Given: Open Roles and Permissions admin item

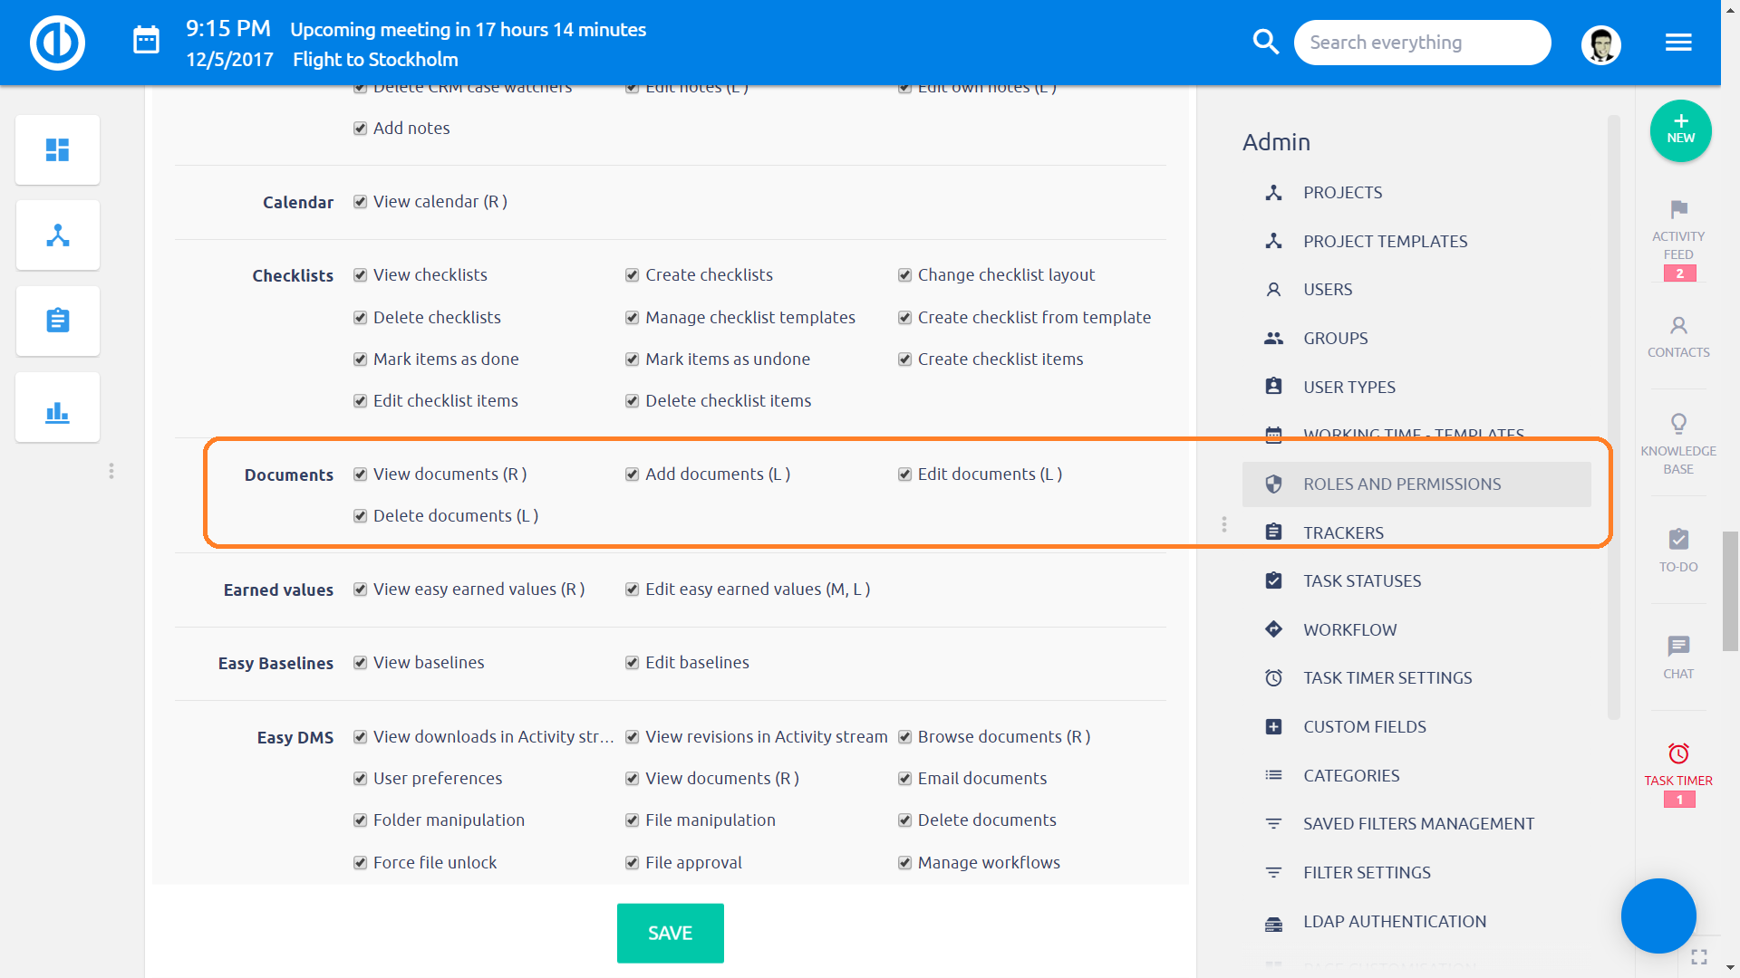Looking at the screenshot, I should point(1402,484).
